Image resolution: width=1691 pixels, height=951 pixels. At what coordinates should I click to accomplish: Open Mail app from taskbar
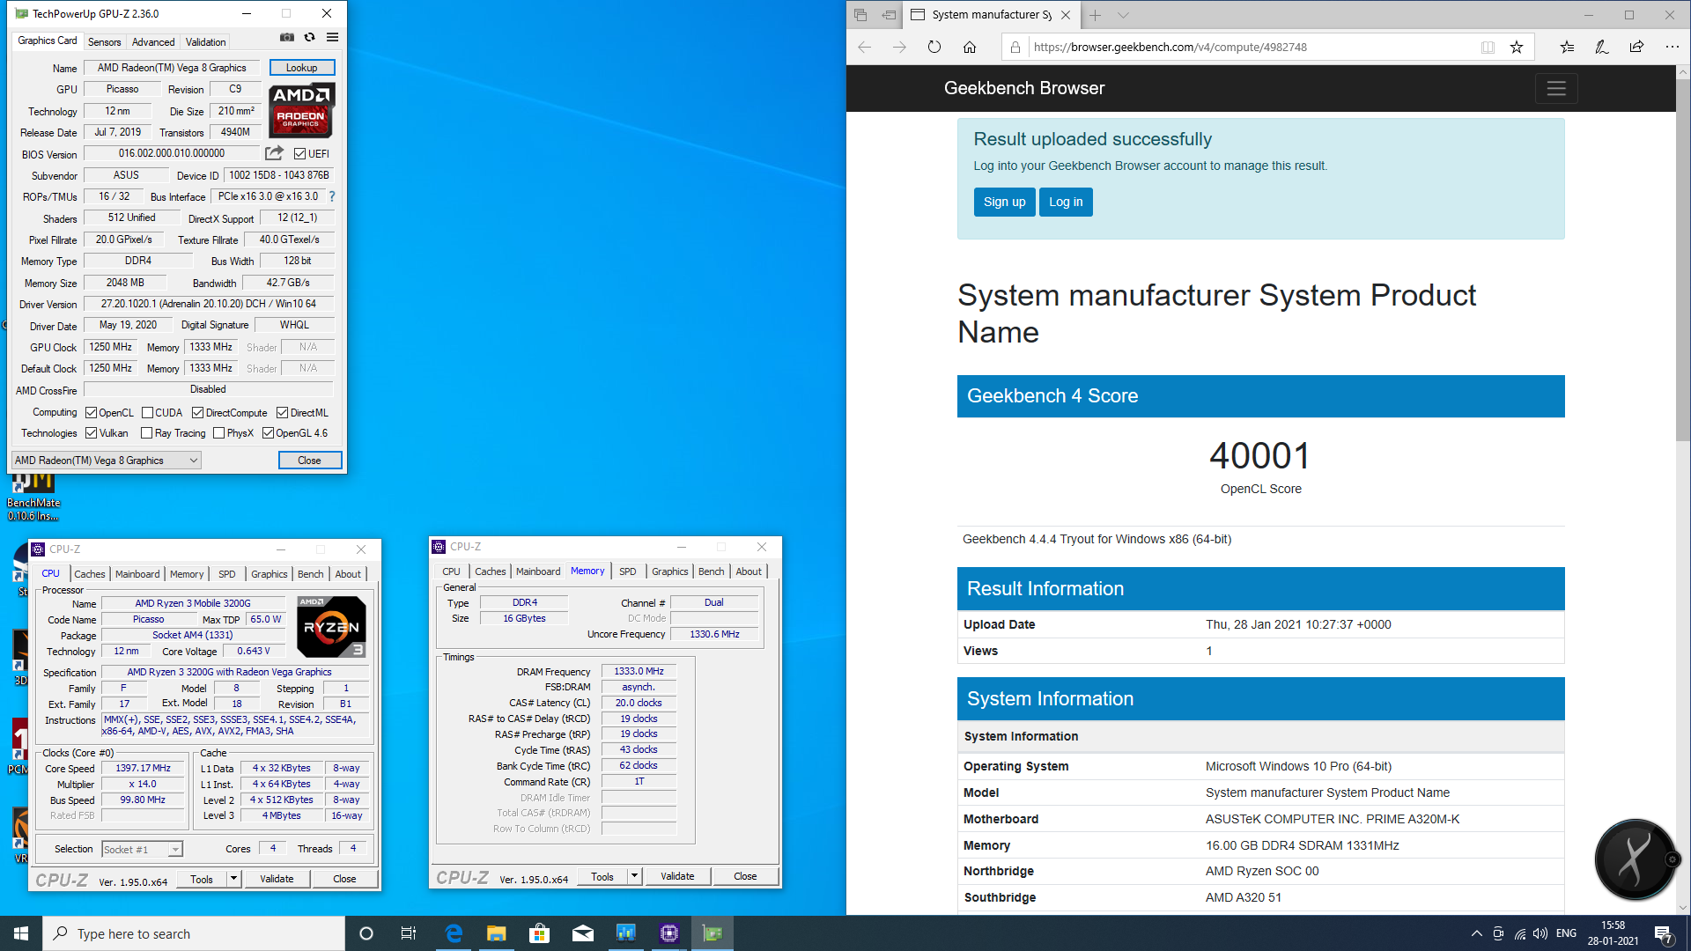coord(582,933)
